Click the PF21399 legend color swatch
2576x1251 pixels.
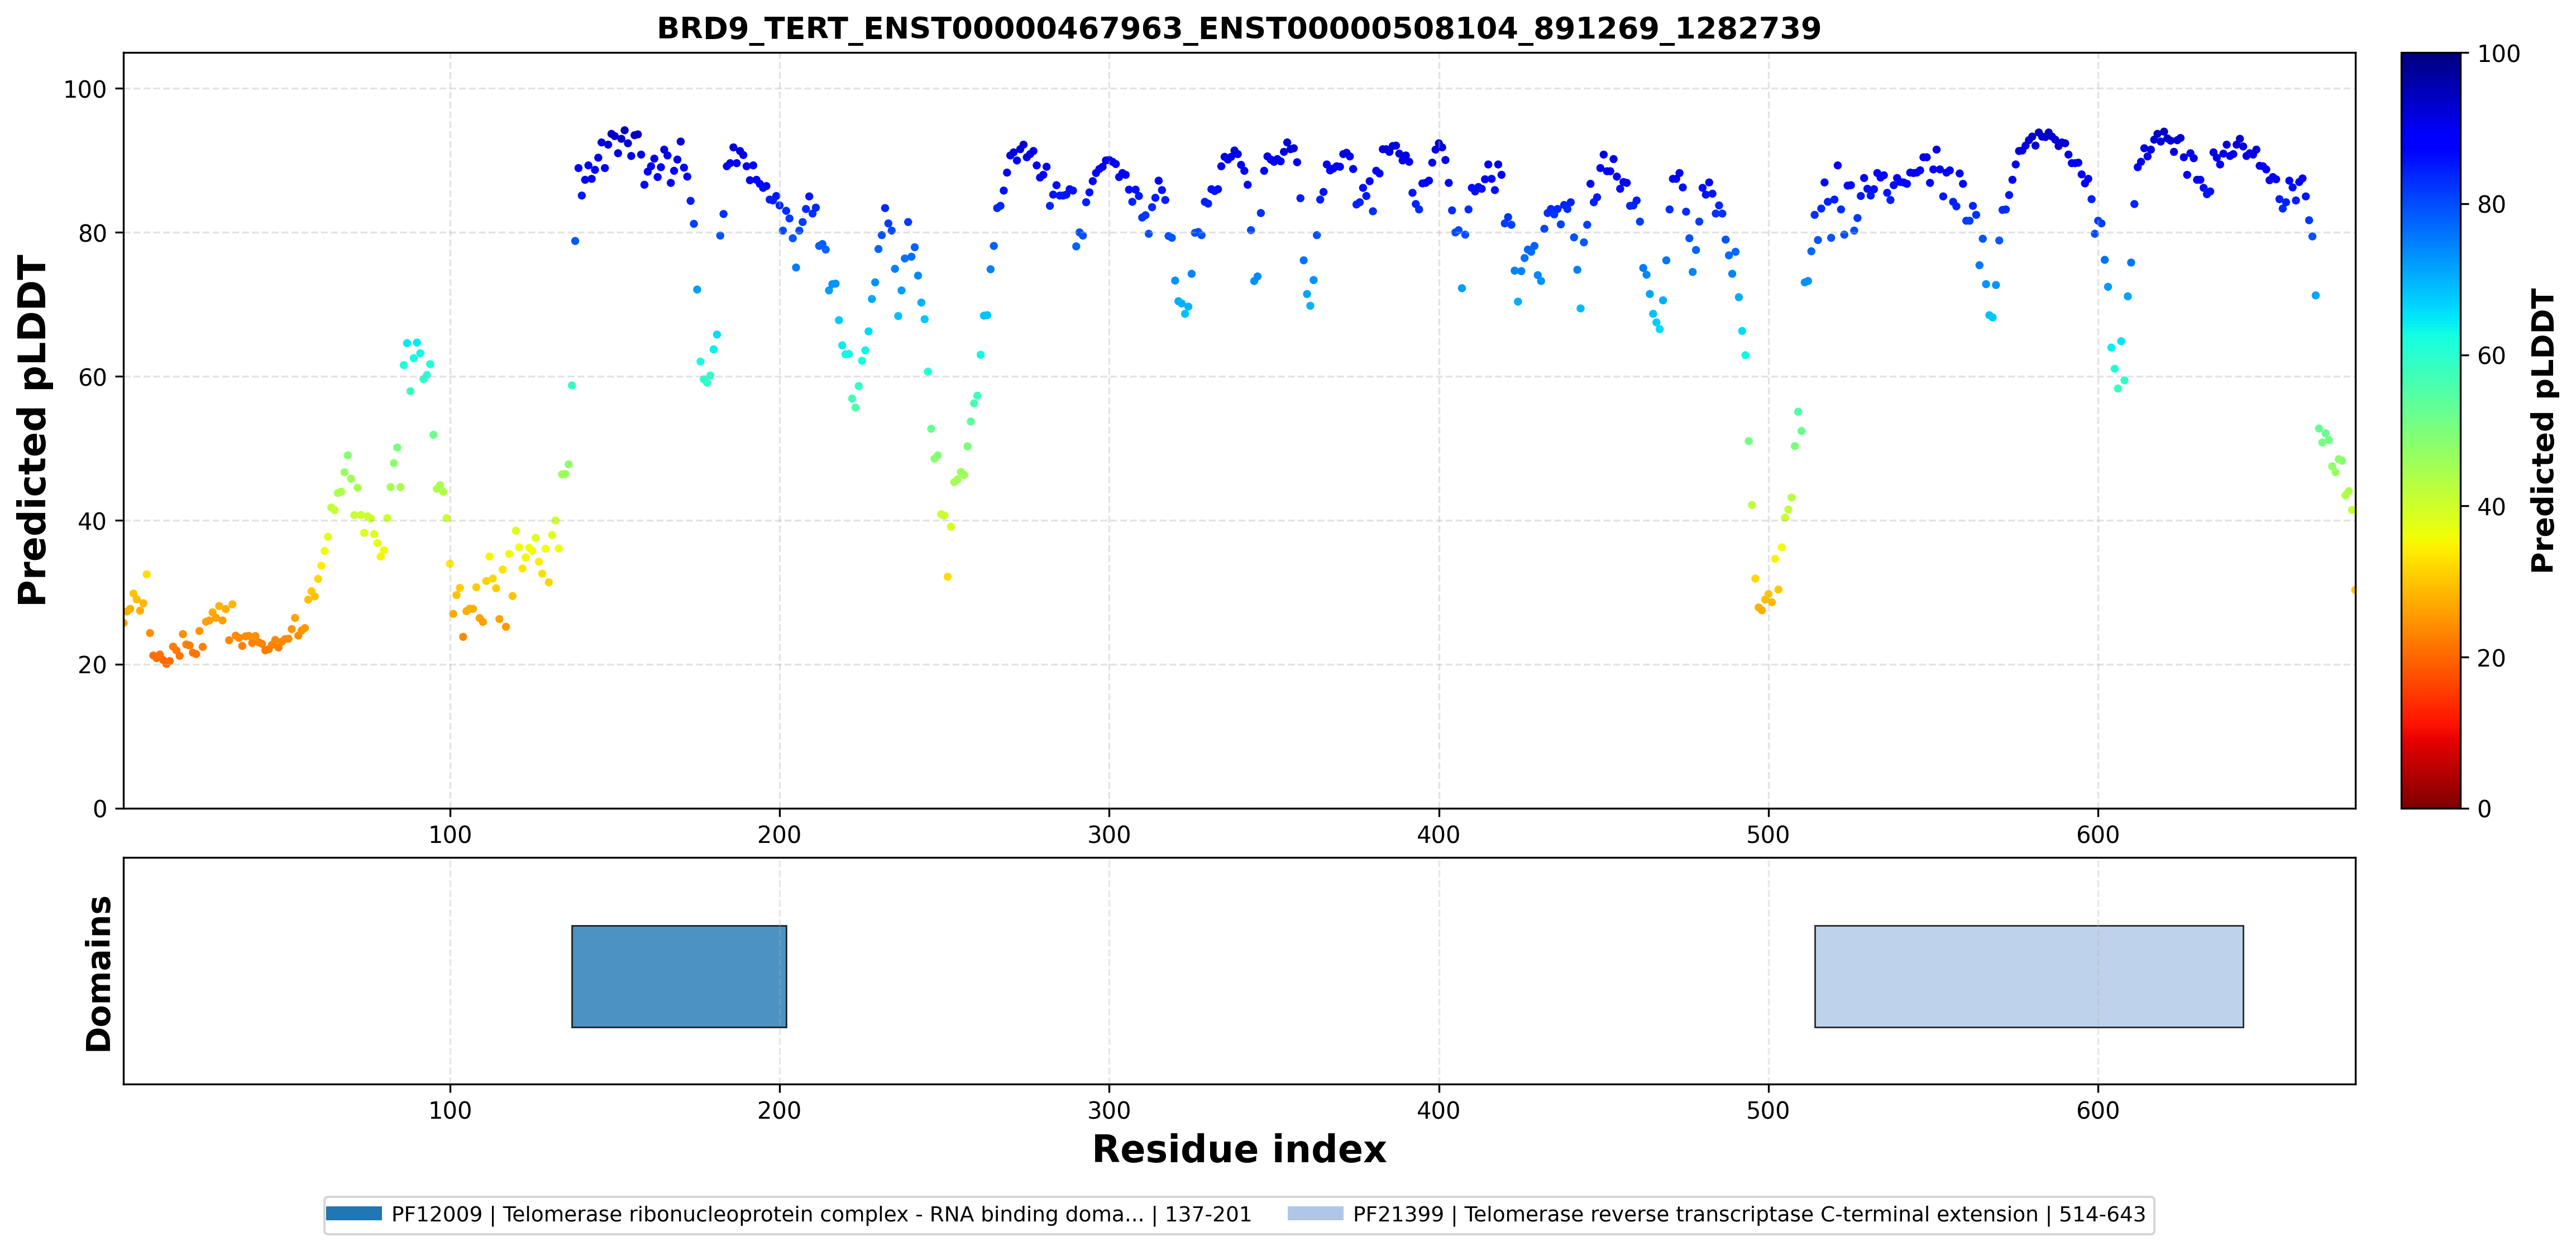point(1315,1214)
